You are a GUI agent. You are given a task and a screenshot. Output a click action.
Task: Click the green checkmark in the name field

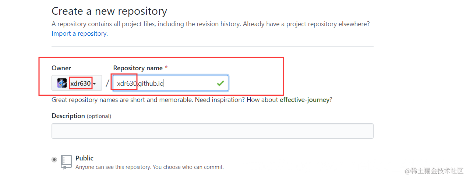click(x=220, y=83)
